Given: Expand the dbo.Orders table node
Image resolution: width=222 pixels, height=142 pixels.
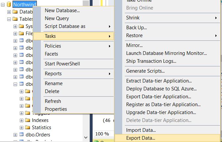Looking at the screenshot, I should pos(15,135).
